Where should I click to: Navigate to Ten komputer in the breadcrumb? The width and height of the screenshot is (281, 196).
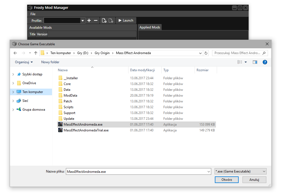pos(61,53)
